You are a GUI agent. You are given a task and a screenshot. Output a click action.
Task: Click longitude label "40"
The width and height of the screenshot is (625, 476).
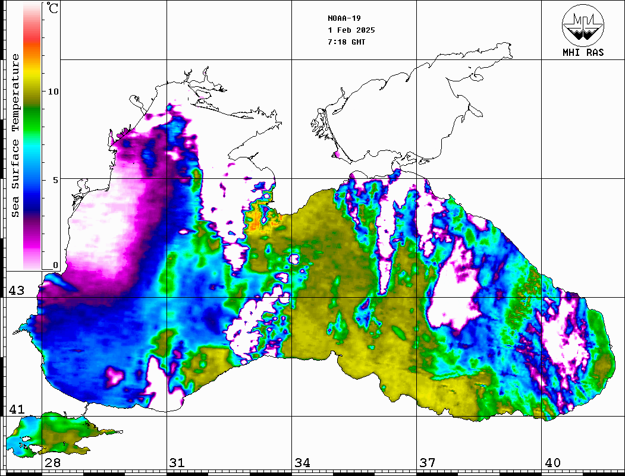552,462
